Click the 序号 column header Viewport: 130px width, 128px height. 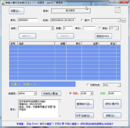point(14,43)
